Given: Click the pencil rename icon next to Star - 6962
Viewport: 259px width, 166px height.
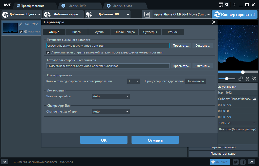Looking at the screenshot, I should tap(21, 24).
